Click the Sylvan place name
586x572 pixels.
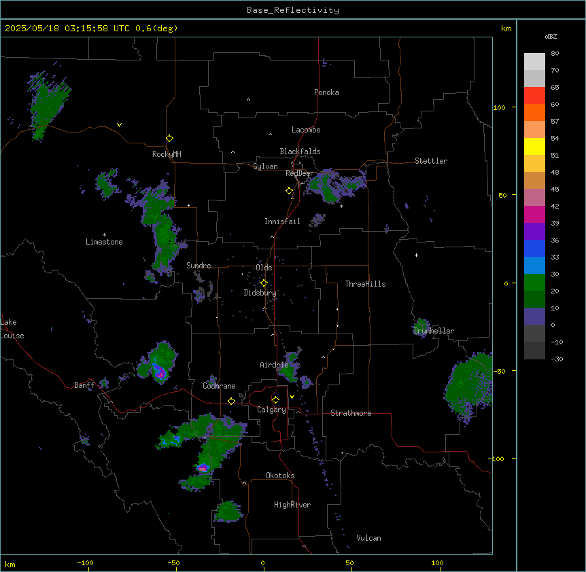point(265,166)
